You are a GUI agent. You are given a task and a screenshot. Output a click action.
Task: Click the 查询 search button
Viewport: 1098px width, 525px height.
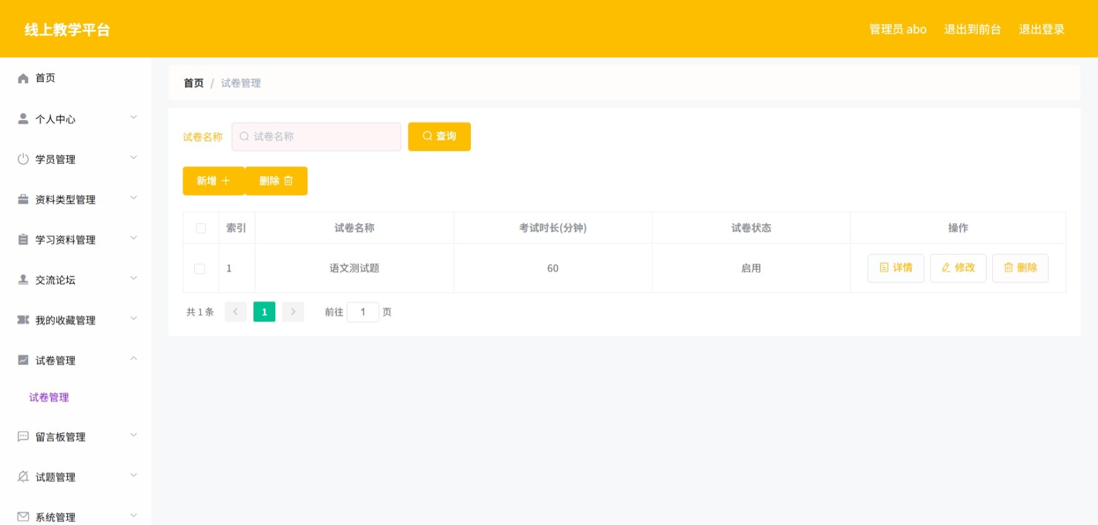tap(439, 136)
